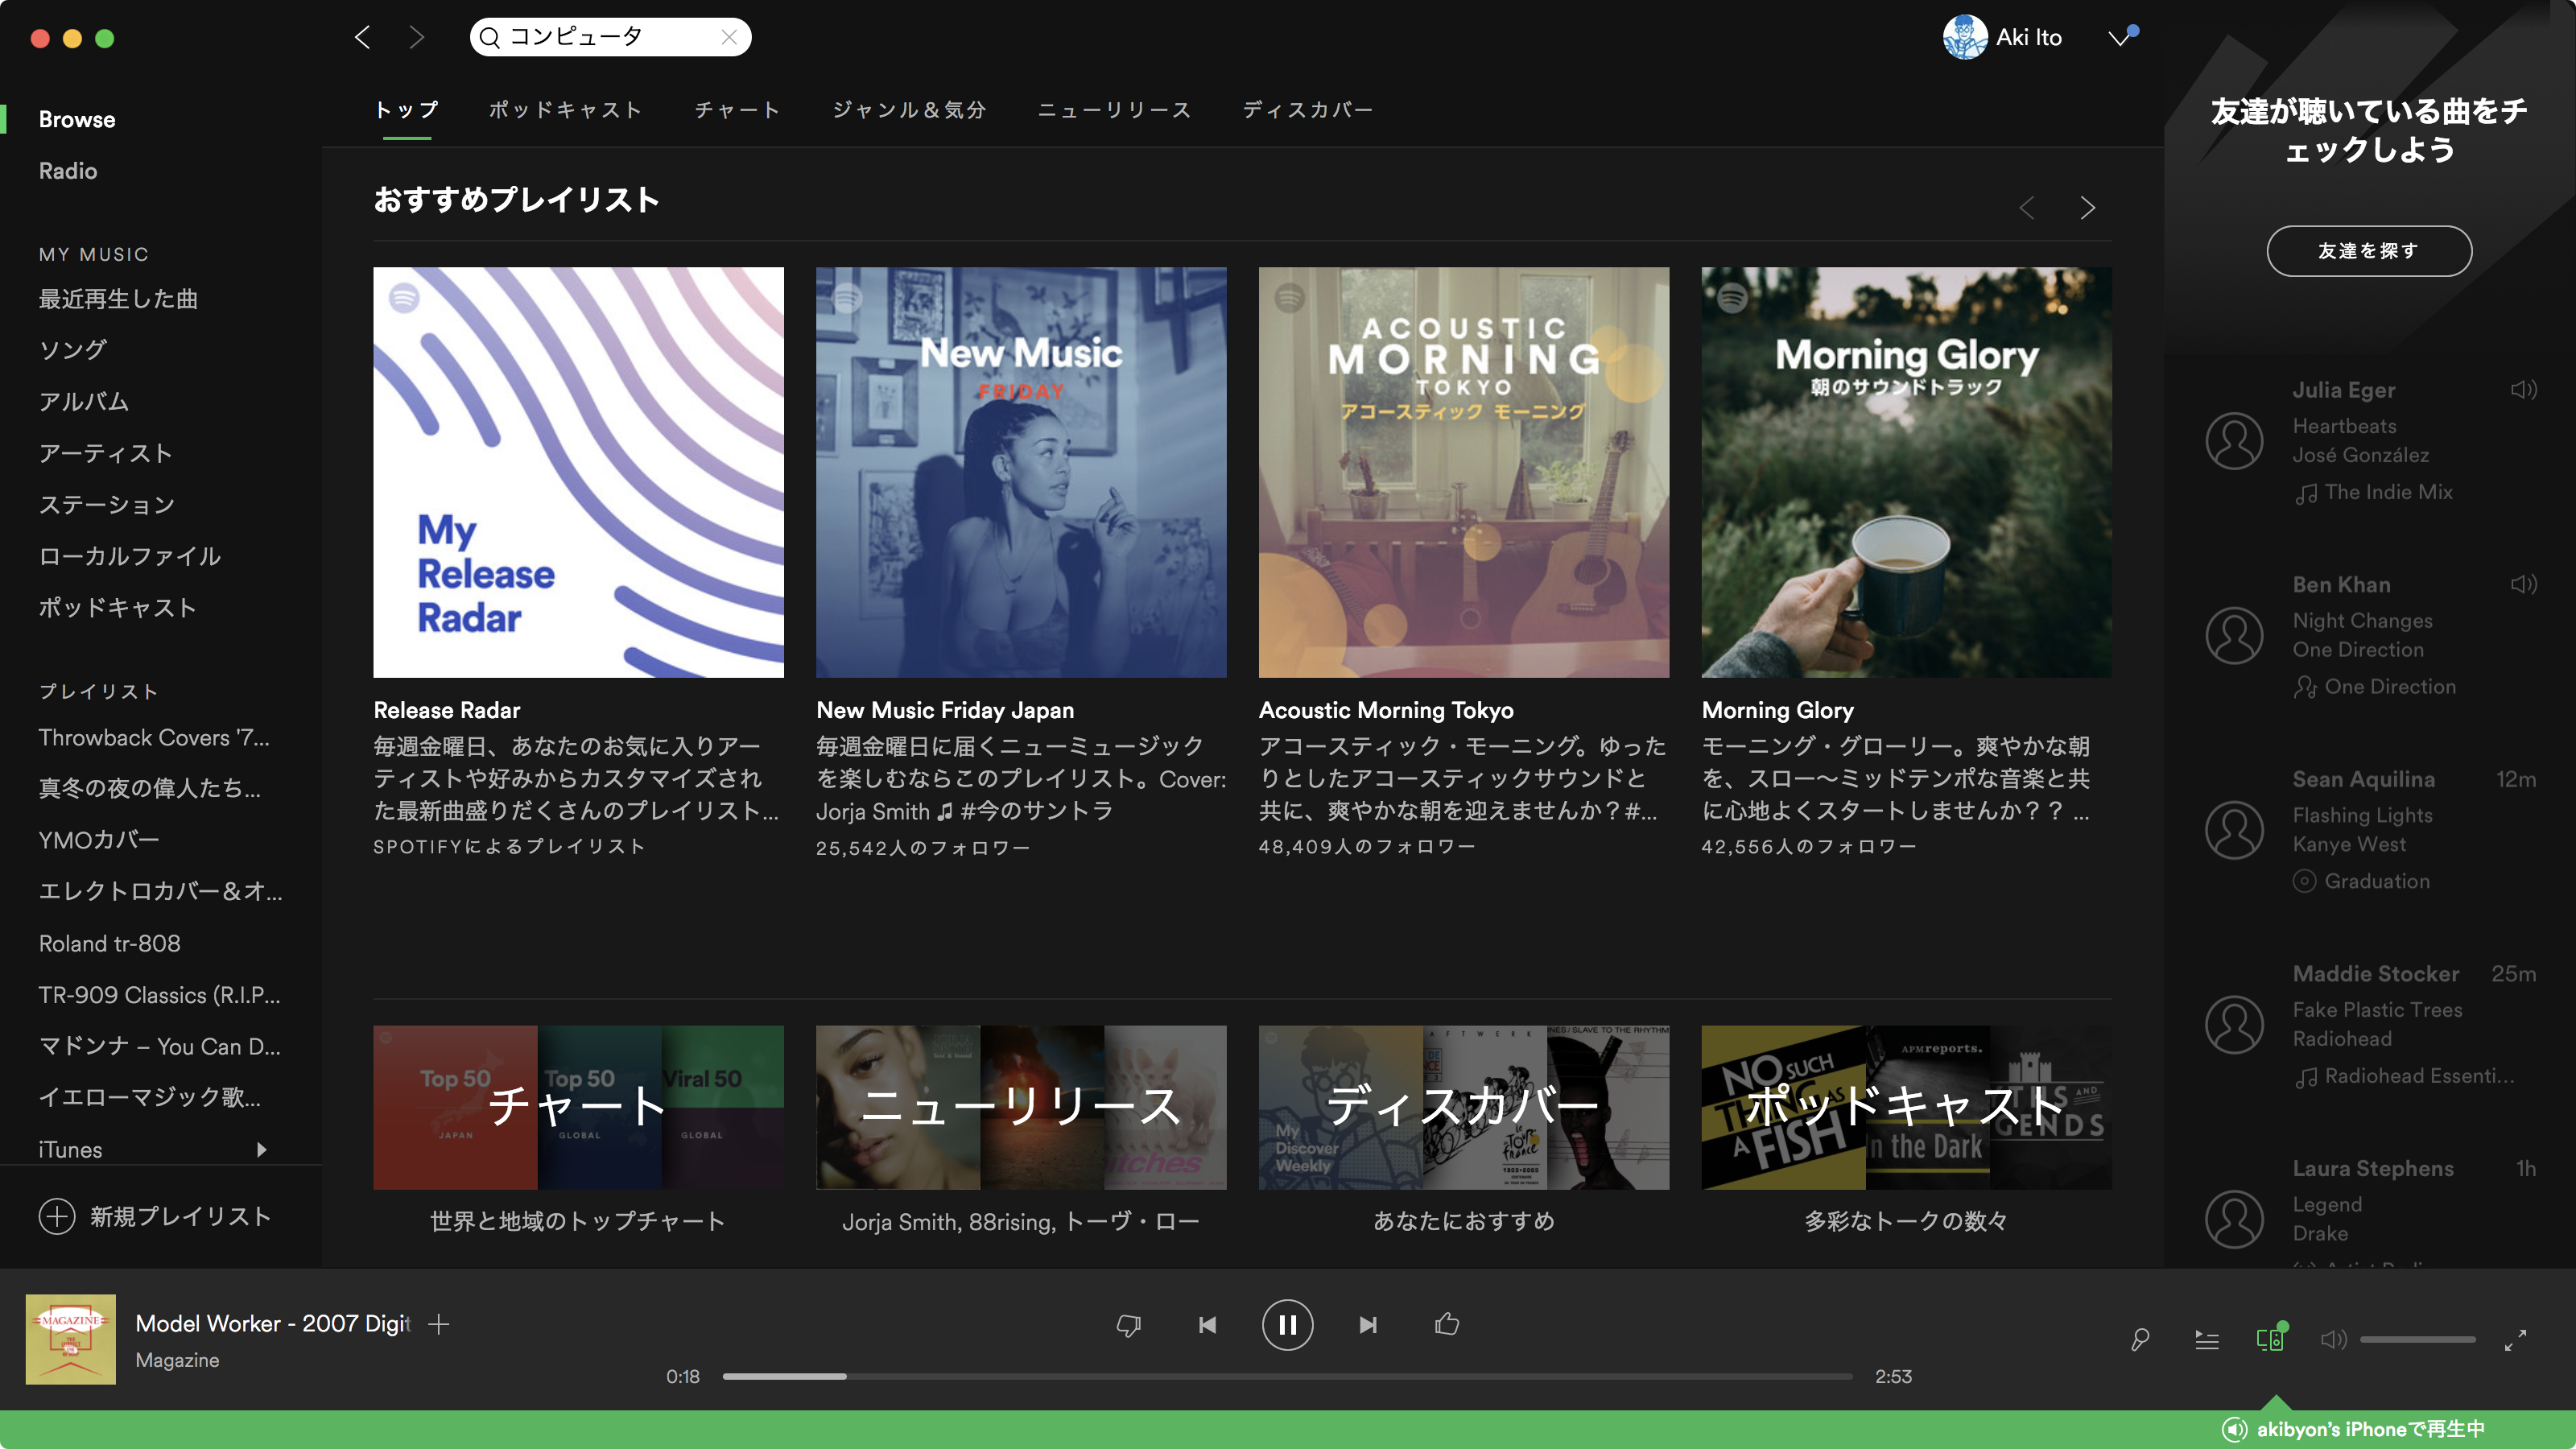Open the Radiohead Essentials playlist link
The image size is (2576, 1449).
[x=2419, y=1076]
